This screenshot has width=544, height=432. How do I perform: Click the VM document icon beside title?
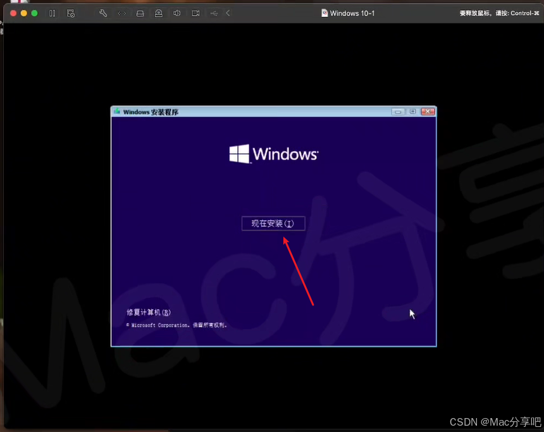coord(325,13)
